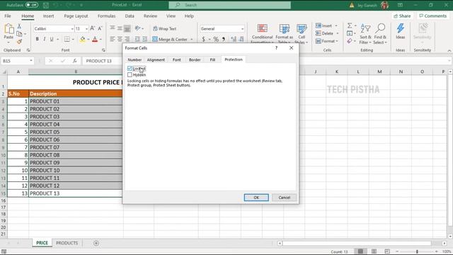
Task: Open the File menu
Action: point(8,16)
